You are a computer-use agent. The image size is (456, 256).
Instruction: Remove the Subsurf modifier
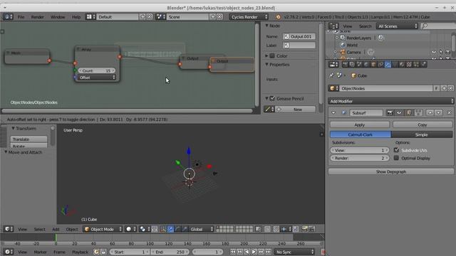pos(449,112)
